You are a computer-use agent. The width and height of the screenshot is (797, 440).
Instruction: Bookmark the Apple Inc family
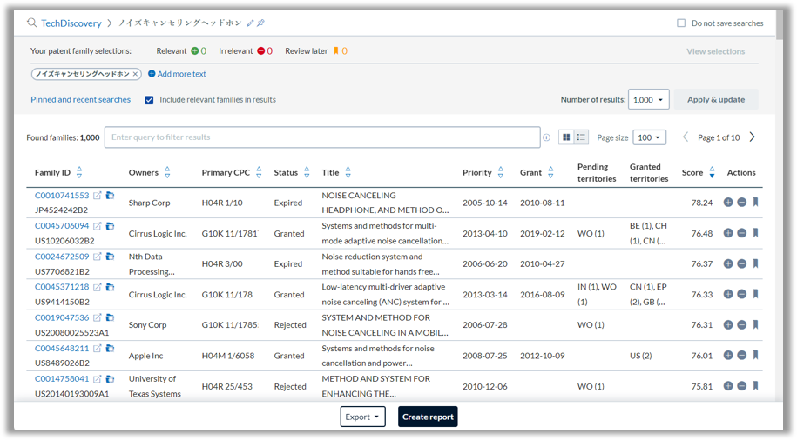(x=755, y=356)
